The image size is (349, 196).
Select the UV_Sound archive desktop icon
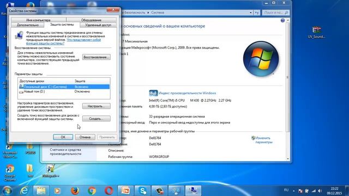[x=316, y=32]
